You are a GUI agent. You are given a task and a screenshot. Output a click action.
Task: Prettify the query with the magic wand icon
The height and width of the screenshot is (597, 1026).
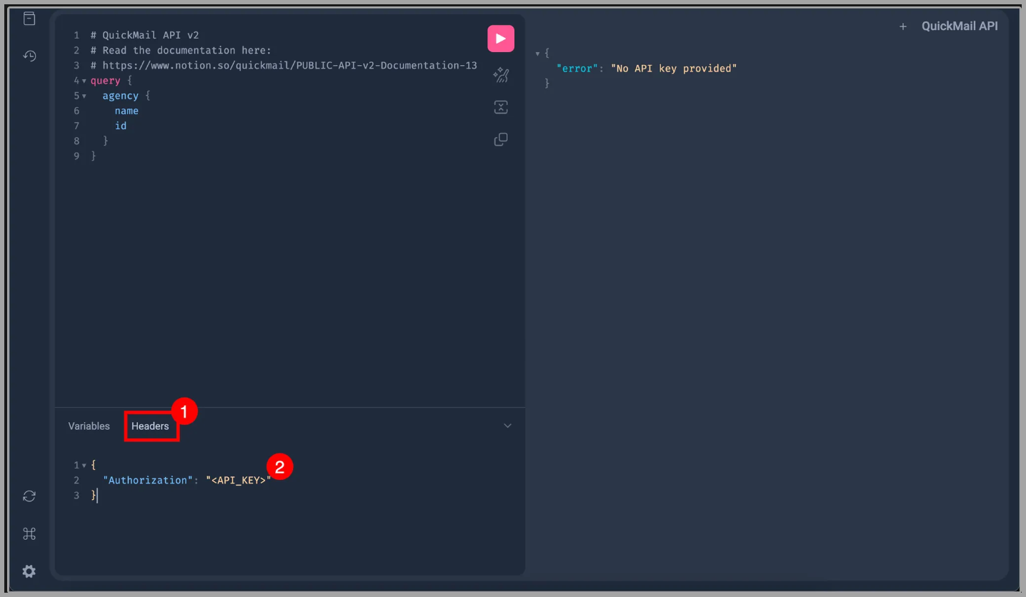point(501,75)
